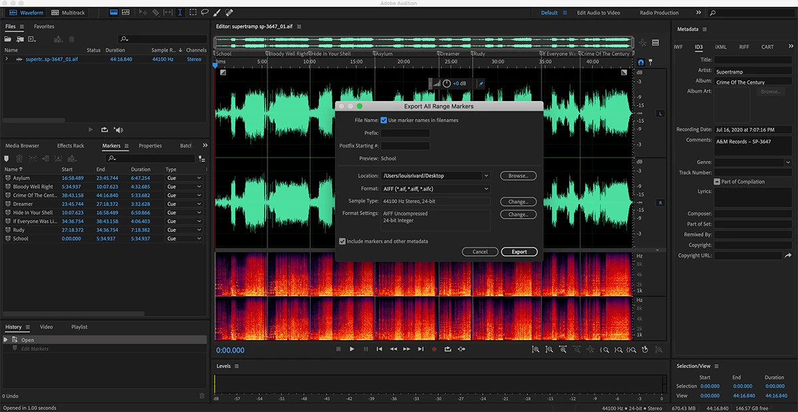
Task: Select the Marquee Selection tool
Action: 193,13
